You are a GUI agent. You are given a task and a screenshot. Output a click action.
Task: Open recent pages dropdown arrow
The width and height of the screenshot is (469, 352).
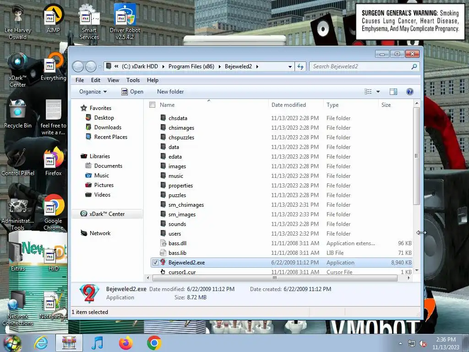[100, 67]
